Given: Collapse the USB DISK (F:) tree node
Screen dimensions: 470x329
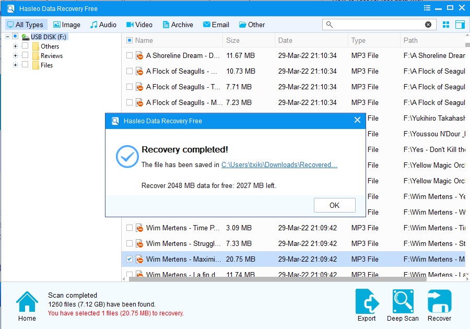Looking at the screenshot, I should tap(7, 37).
